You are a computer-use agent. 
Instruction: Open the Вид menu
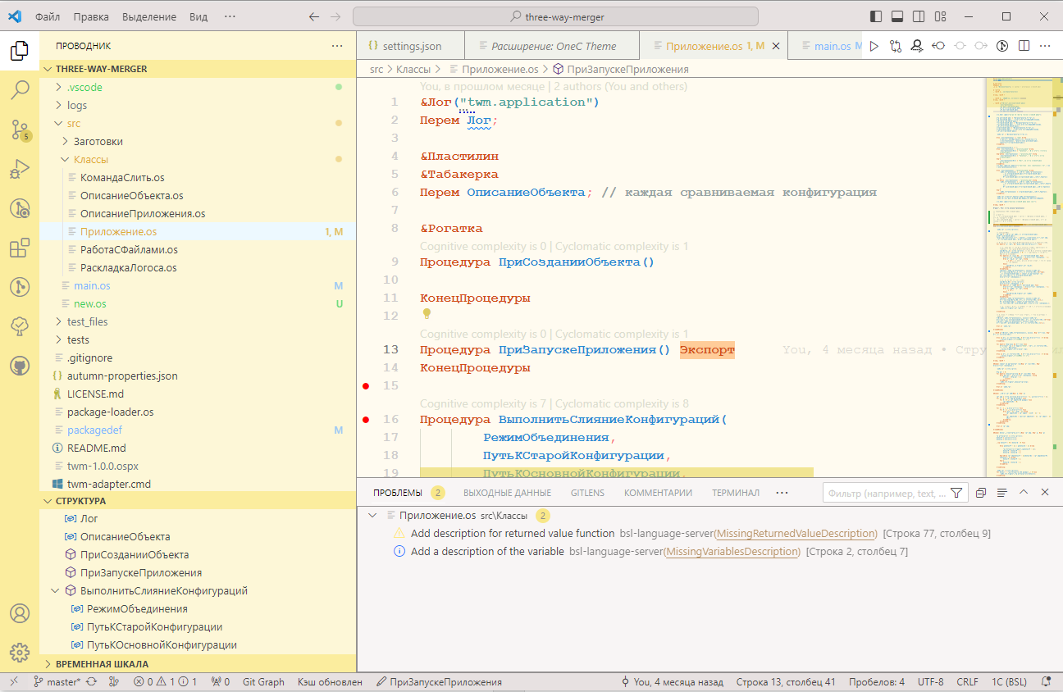click(198, 16)
